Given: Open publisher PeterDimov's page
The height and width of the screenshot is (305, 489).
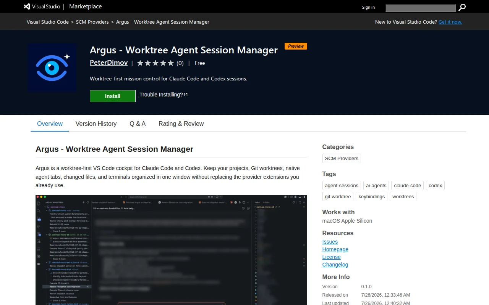Looking at the screenshot, I should click(x=108, y=63).
